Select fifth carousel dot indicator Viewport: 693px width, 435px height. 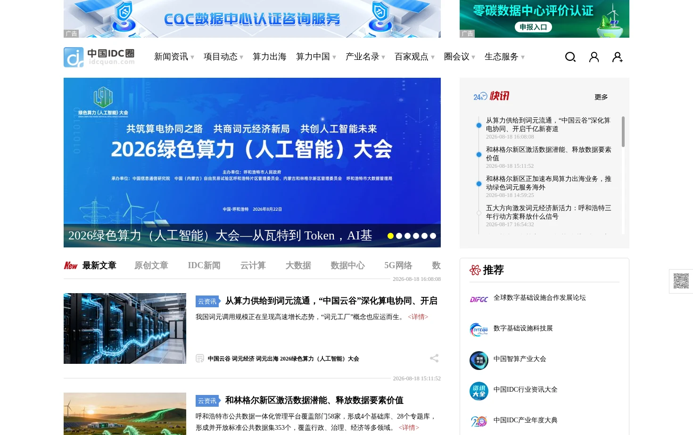[x=424, y=236]
